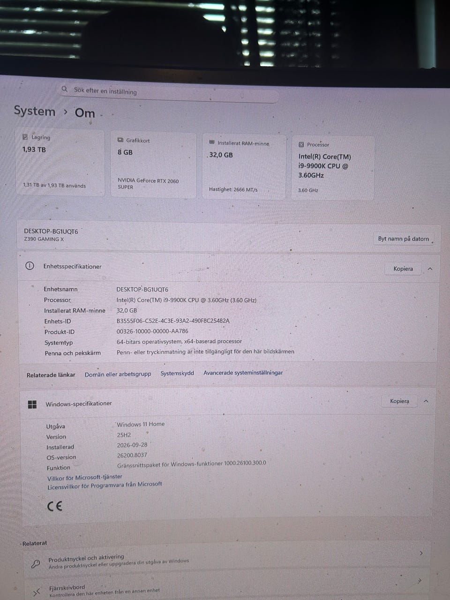Click the Processor chip icon
Viewport: 450px width, 600px height.
[301, 144]
